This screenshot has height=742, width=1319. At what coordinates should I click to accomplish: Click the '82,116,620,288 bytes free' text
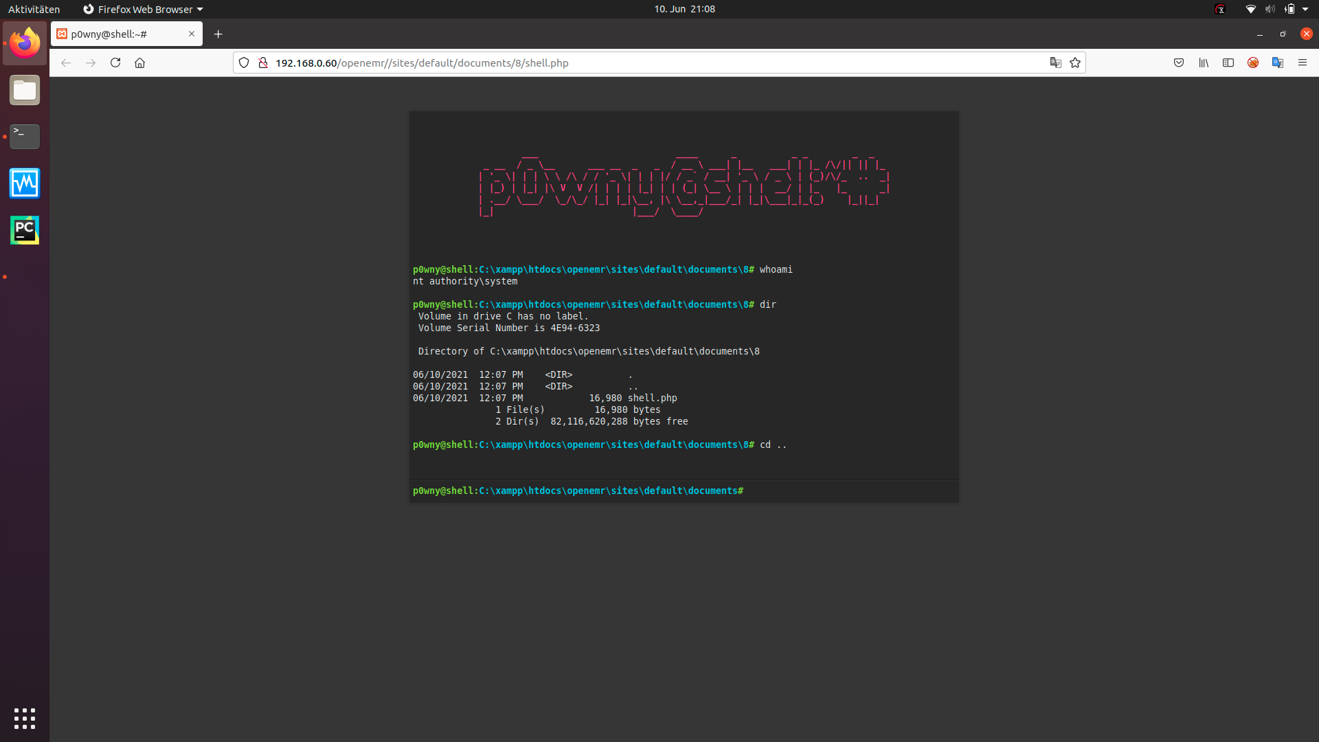pos(619,422)
